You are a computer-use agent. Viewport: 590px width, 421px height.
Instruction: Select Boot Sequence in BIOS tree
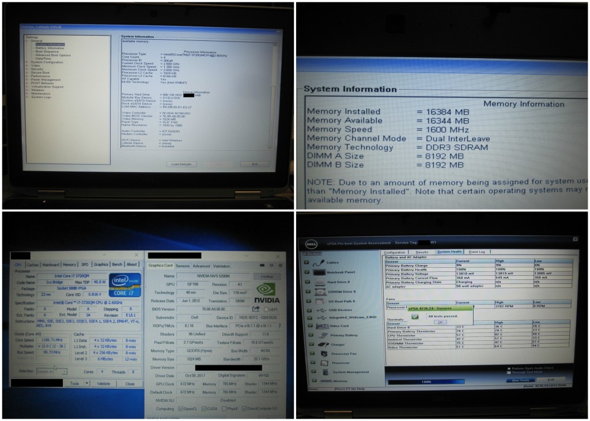(x=47, y=51)
